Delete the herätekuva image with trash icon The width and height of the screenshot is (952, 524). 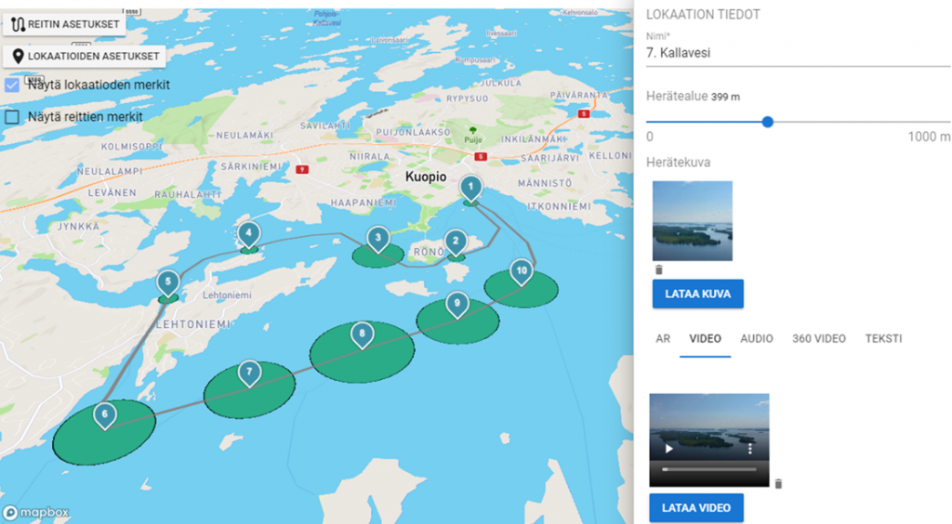tap(659, 269)
